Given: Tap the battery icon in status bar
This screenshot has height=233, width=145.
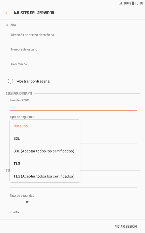Looking at the screenshot, I should [133, 3].
